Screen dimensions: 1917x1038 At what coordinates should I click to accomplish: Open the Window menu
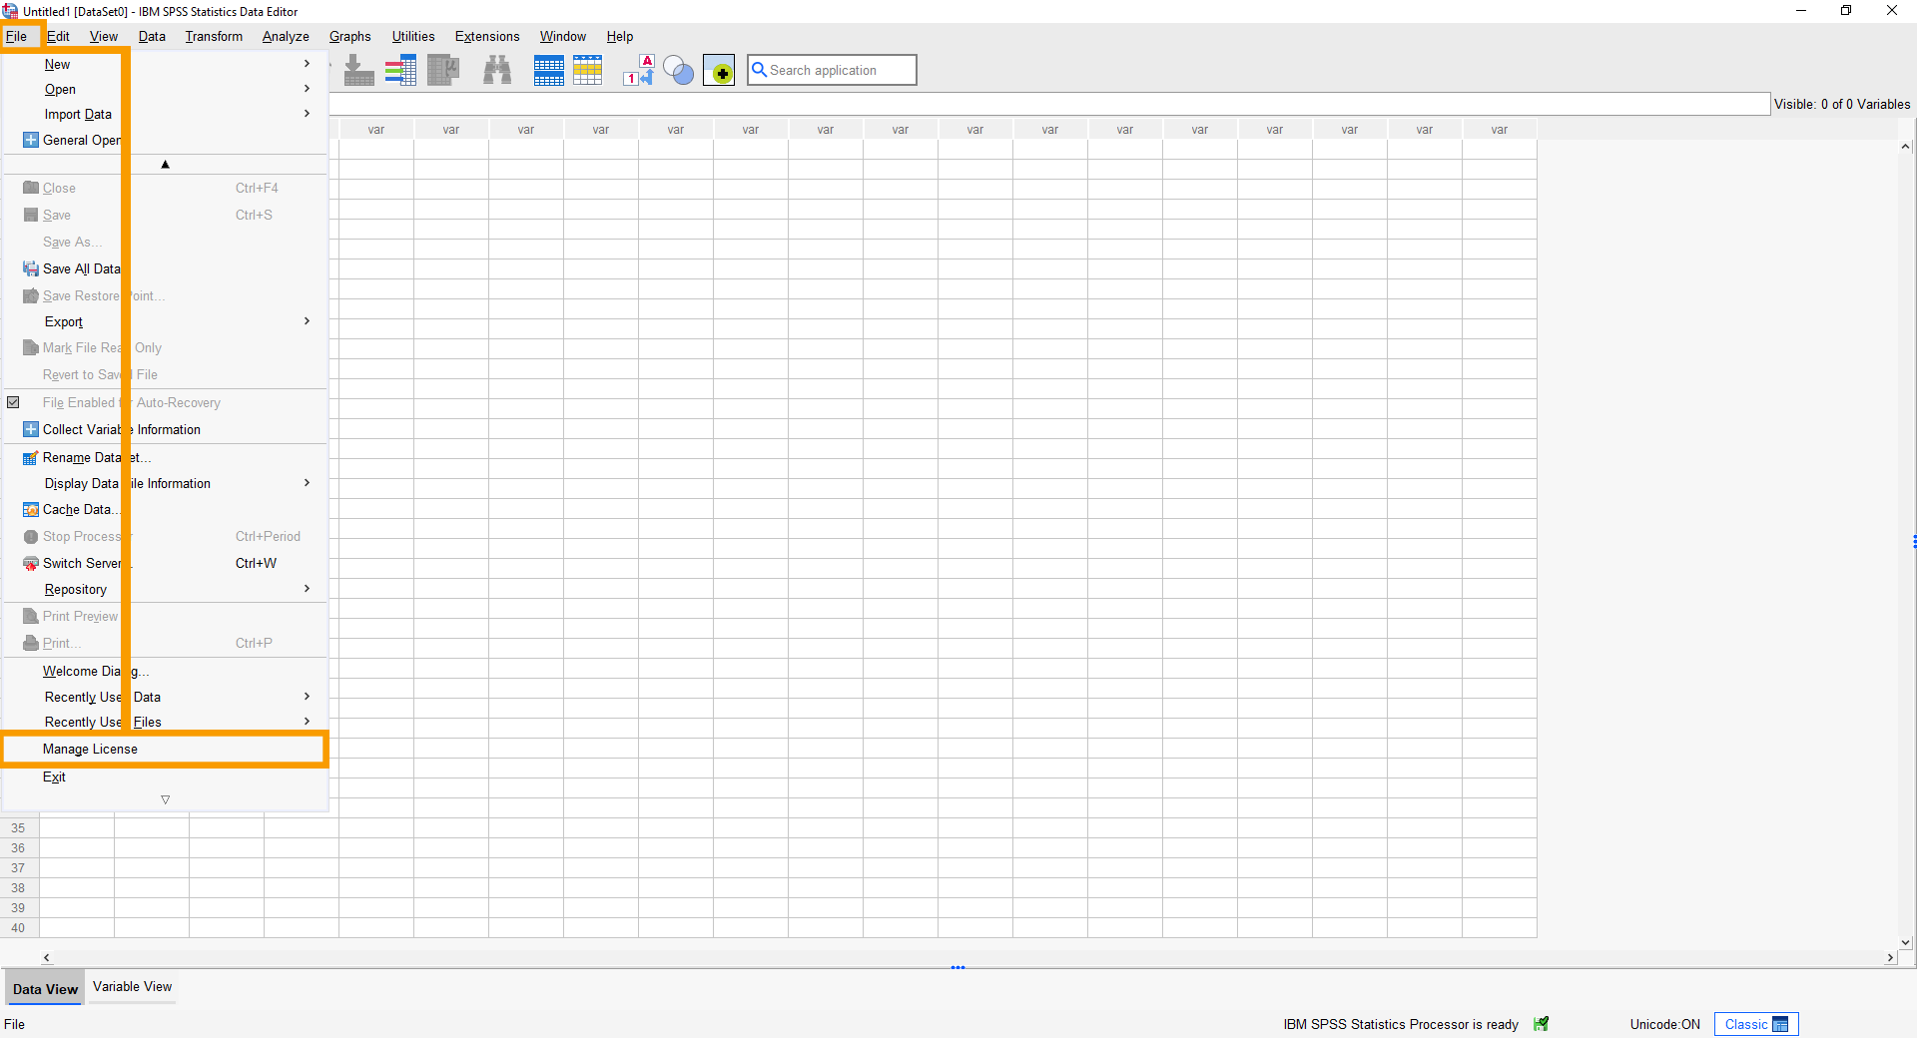click(x=563, y=36)
